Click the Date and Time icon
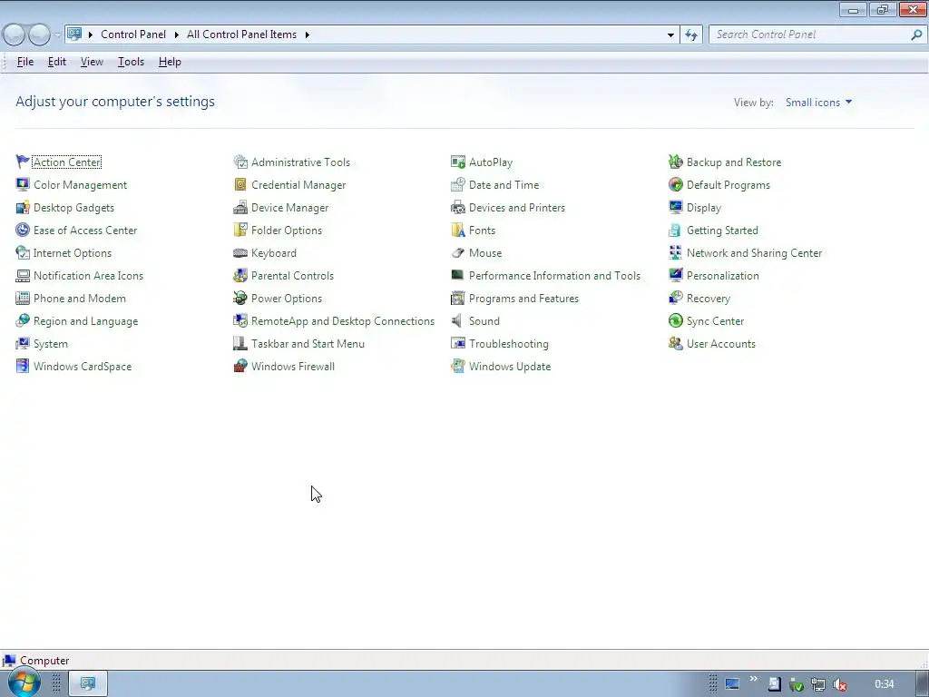 [x=458, y=184]
